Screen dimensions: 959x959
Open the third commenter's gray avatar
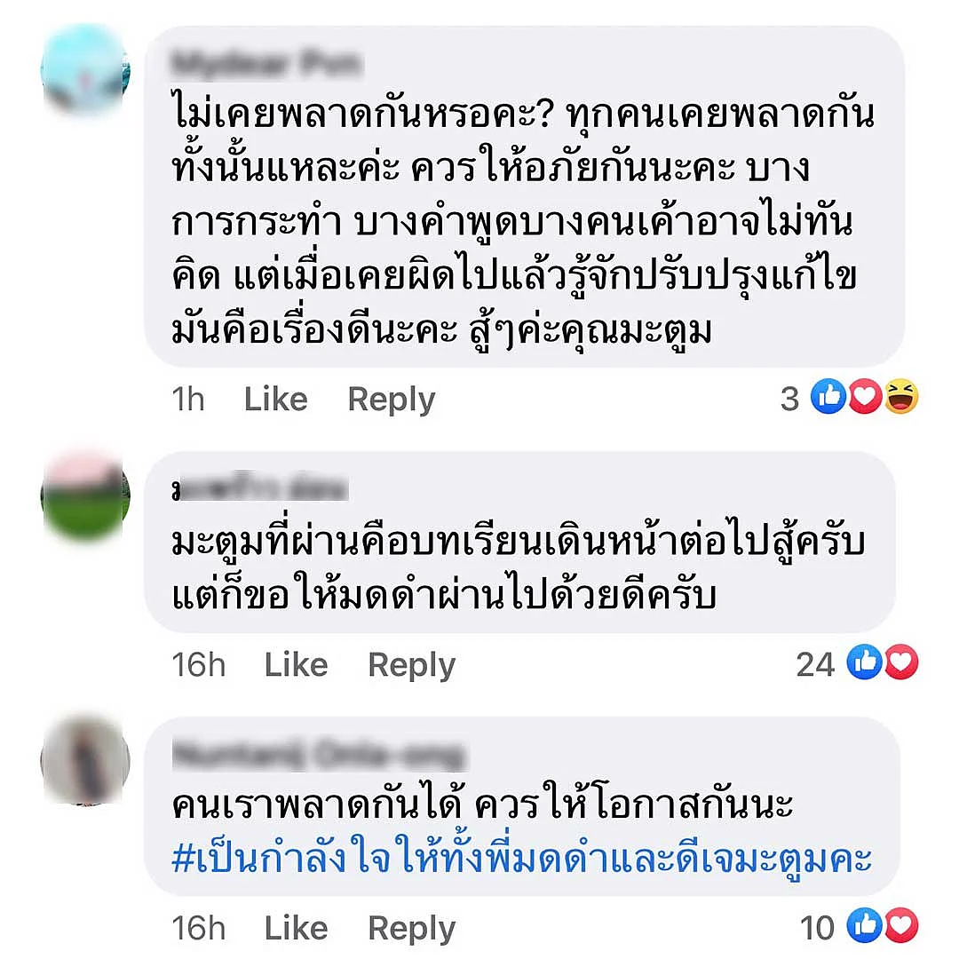tap(85, 760)
